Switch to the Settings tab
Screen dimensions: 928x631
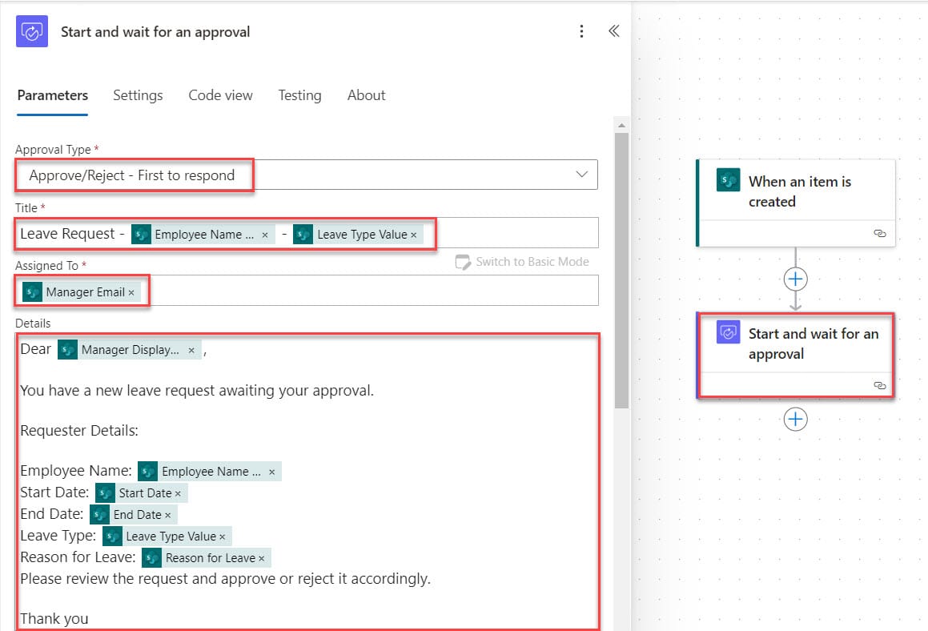[138, 95]
